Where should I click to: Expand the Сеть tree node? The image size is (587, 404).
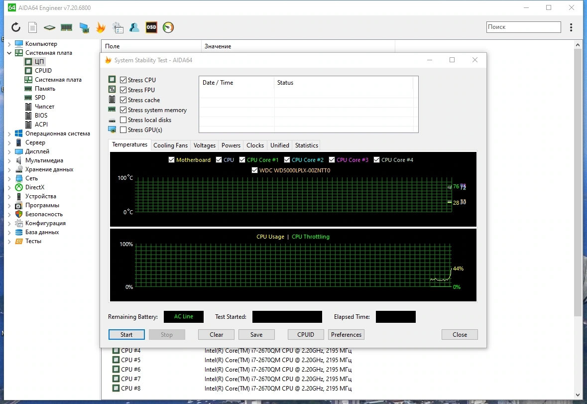coord(9,179)
